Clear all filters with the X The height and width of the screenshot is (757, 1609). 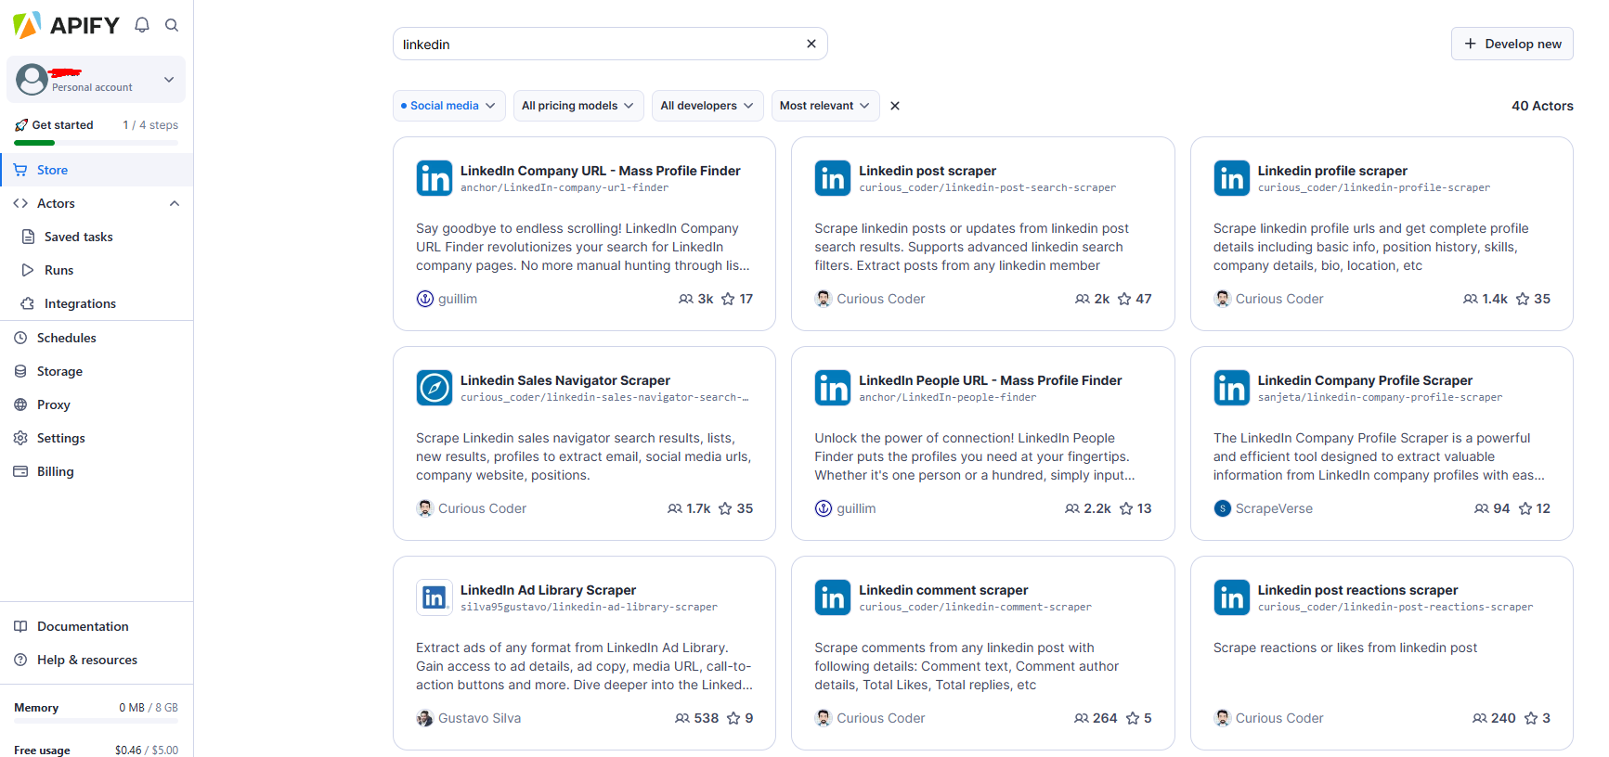click(895, 106)
